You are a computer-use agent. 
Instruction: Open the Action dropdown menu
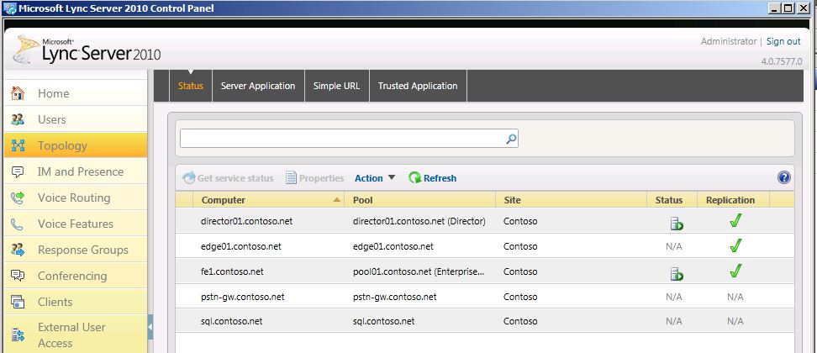(x=375, y=178)
